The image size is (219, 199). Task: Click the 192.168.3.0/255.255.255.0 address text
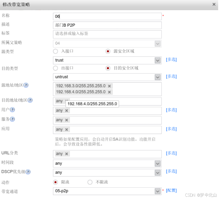click(81, 86)
